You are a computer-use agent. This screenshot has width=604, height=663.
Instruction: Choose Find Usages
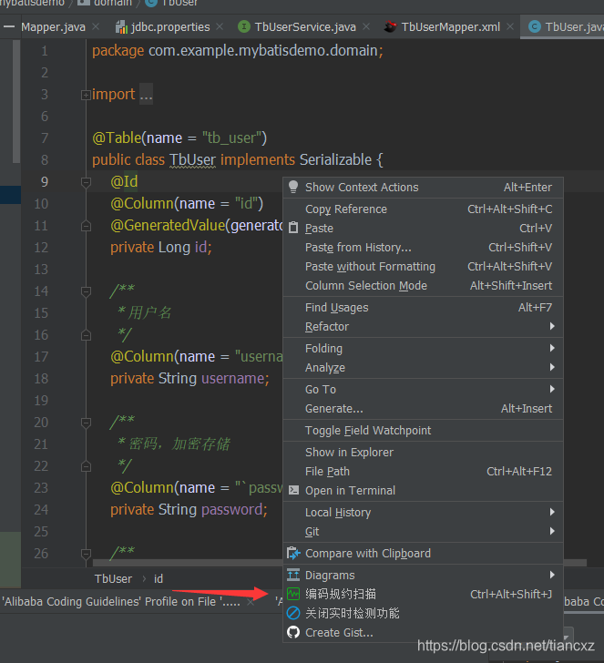(x=423, y=308)
